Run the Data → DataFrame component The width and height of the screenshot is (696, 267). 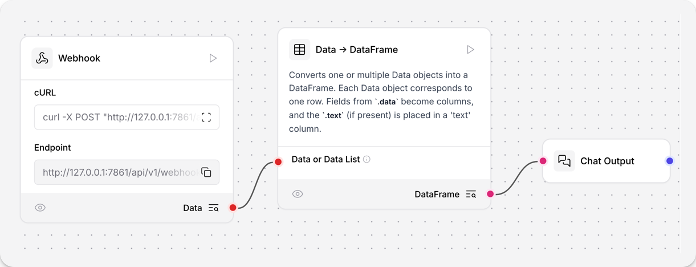coord(470,50)
